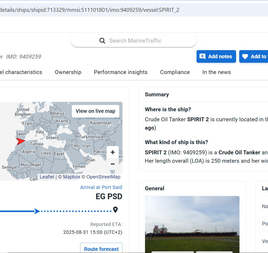Open the Ownership tab
Viewport: 268px width, 253px height.
pyautogui.click(x=68, y=72)
